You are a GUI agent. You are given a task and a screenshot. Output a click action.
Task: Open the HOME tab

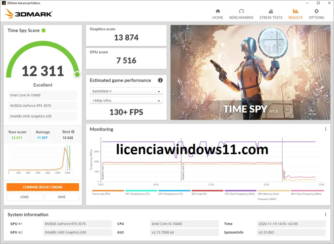(x=218, y=14)
